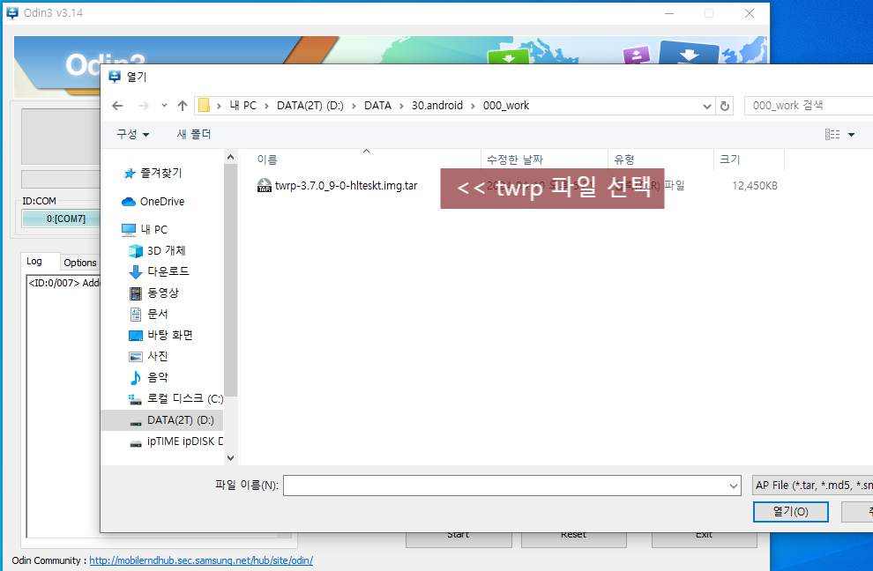This screenshot has width=873, height=571.
Task: Go up one folder level
Action: point(182,106)
